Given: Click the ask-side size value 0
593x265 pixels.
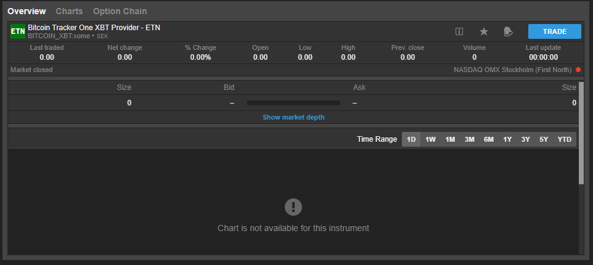Looking at the screenshot, I should [574, 103].
